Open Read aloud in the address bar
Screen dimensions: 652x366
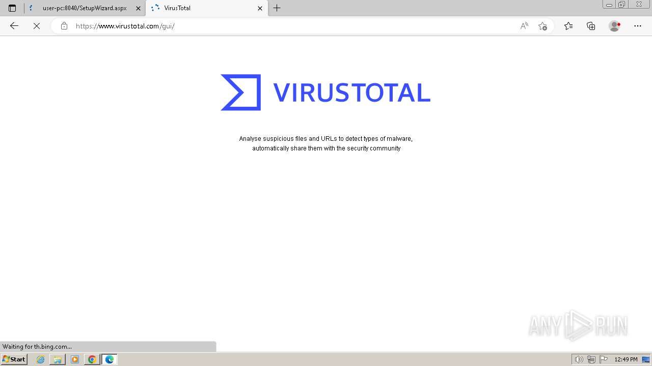(524, 26)
